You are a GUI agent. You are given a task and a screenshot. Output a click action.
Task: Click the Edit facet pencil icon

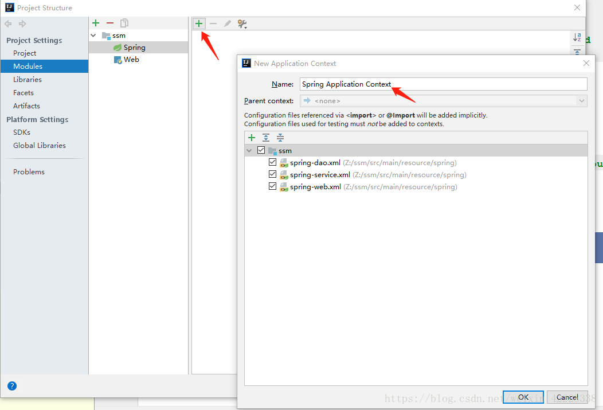[x=227, y=24]
